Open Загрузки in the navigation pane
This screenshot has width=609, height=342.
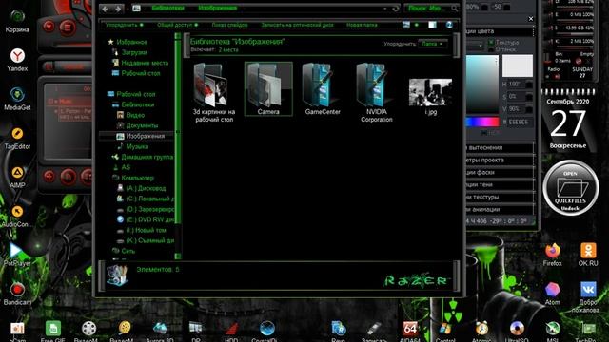(134, 52)
